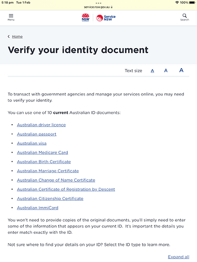Open Australian Change of Name Certificate link

click(56, 180)
